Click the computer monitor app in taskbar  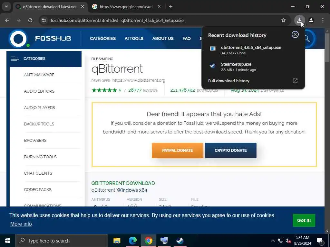coord(164,241)
